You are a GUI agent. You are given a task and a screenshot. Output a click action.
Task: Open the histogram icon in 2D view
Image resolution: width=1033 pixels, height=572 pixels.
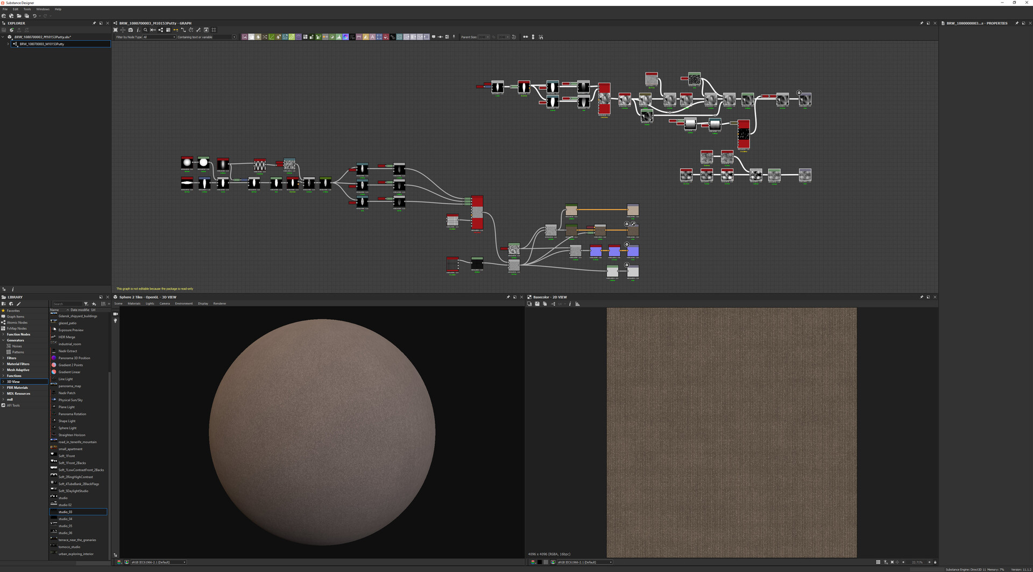577,304
